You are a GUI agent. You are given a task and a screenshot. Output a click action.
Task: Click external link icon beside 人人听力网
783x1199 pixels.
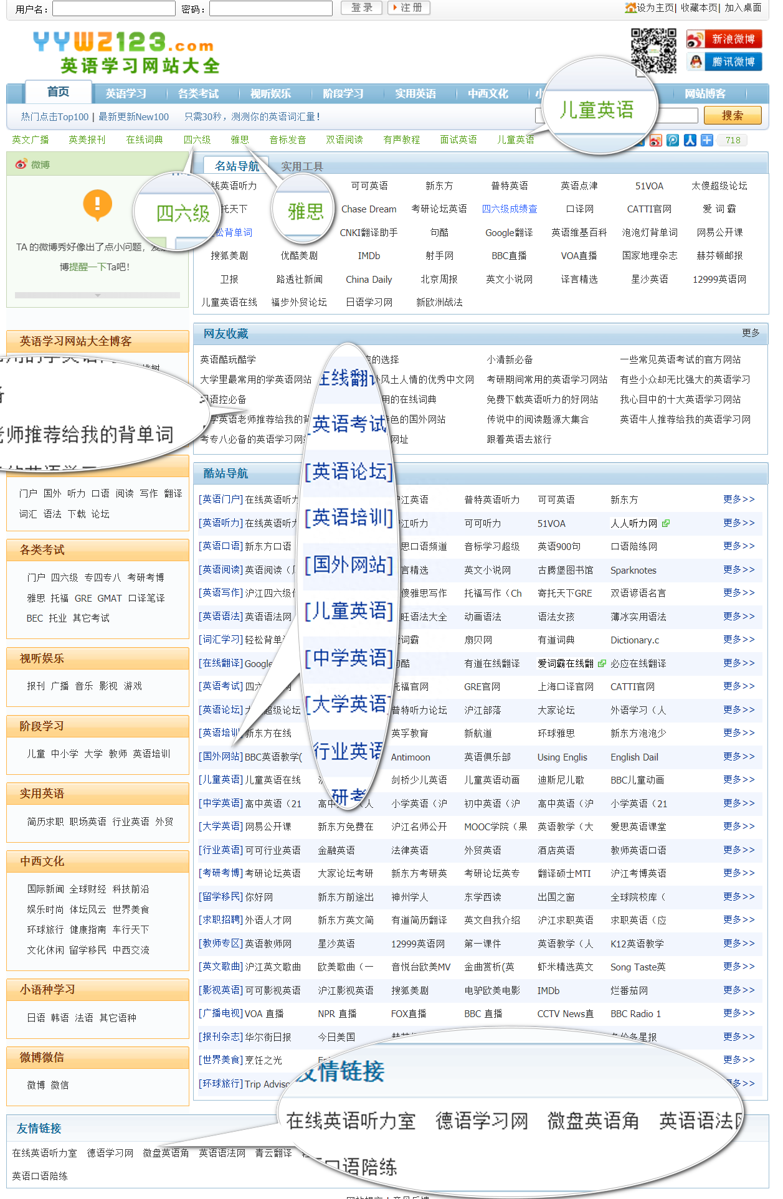pos(666,523)
